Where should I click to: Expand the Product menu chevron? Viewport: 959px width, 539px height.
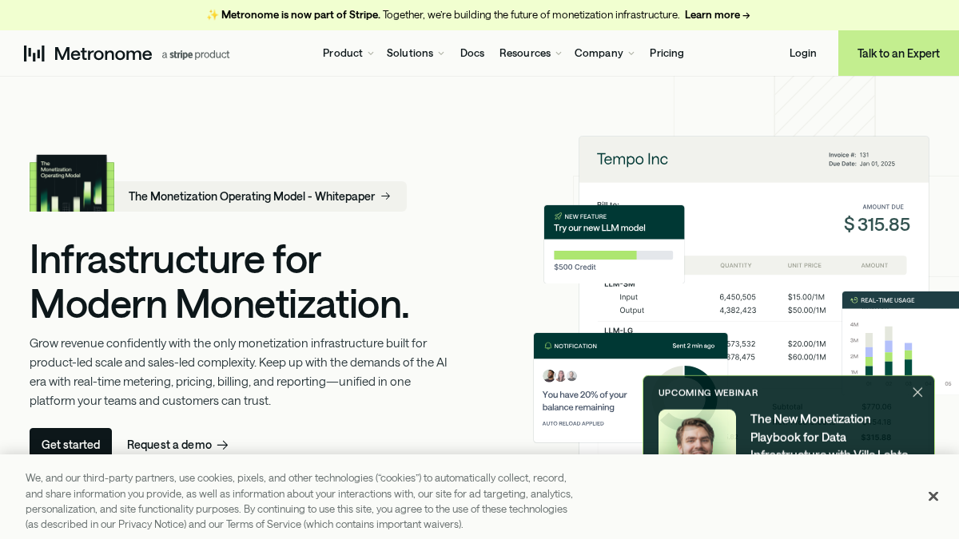(370, 54)
